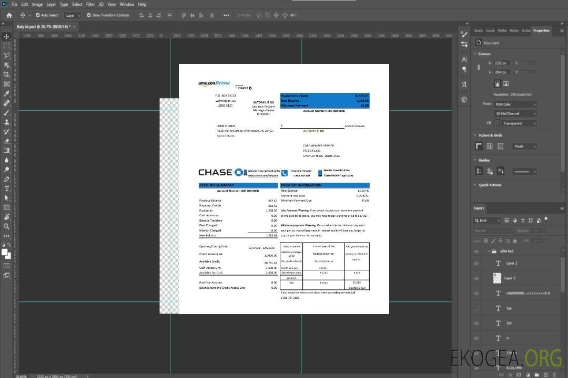Select the Zoom tool
Screen dimensions: 568x378
pos(6,226)
